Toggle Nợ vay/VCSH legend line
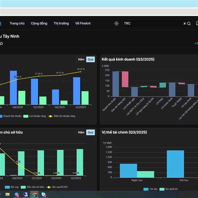Image resolution: width=198 pixels, height=198 pixels. pyautogui.click(x=57, y=187)
